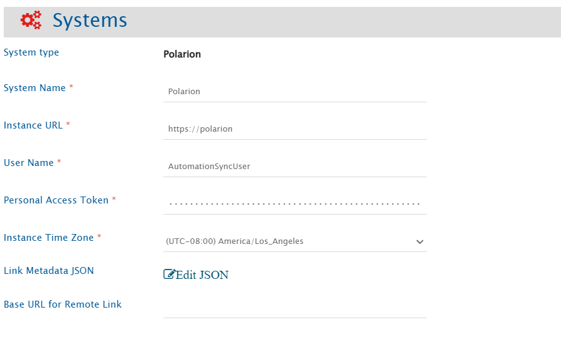Click the time zone chevron arrow
Screen dimensions: 561x360
point(419,242)
